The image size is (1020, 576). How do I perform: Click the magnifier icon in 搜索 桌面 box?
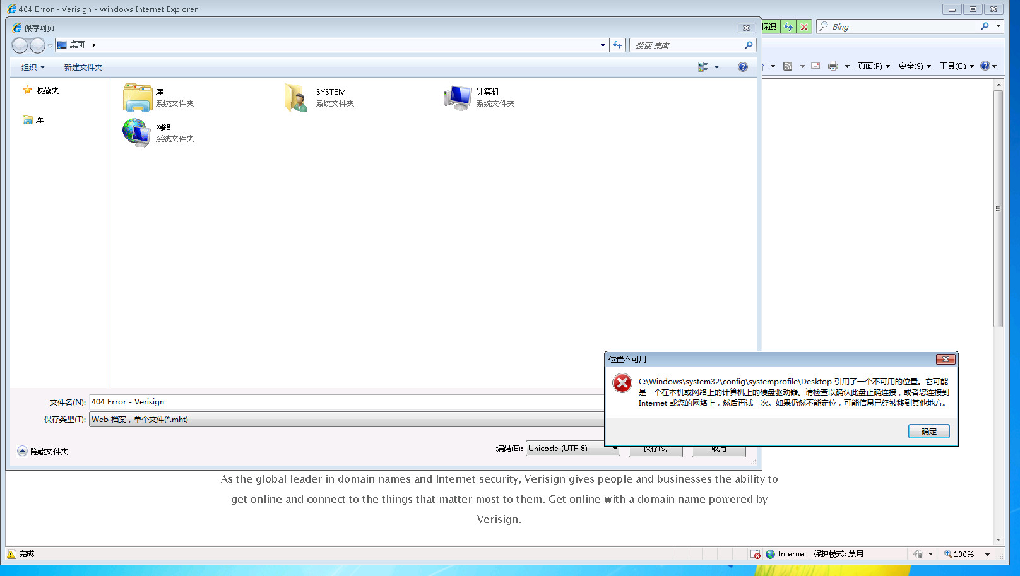749,45
